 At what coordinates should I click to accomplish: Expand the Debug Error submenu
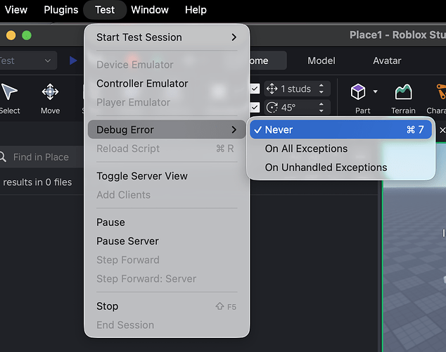pyautogui.click(x=167, y=130)
